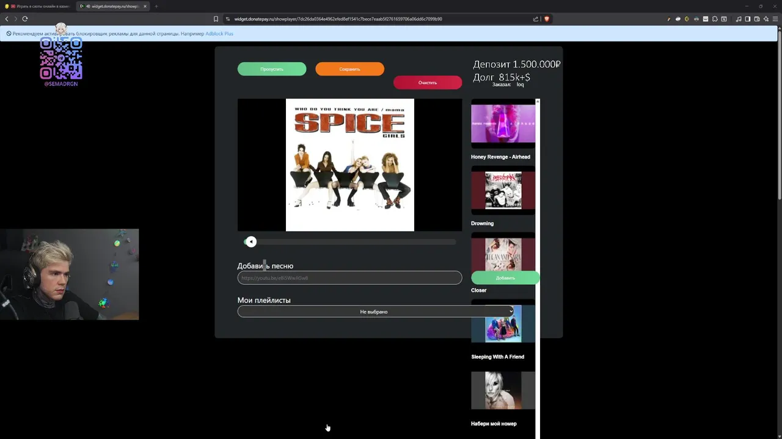Click the 'Closer' track title

pos(478,290)
